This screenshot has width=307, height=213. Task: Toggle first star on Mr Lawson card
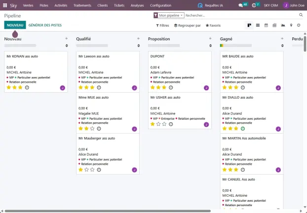80,87
